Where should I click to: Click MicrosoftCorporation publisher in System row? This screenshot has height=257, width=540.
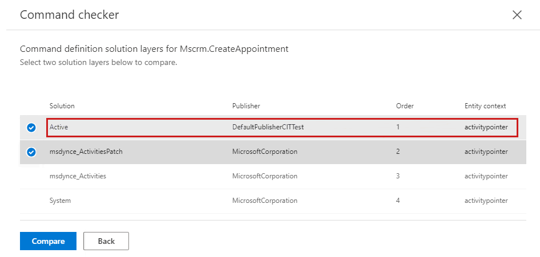coord(264,201)
